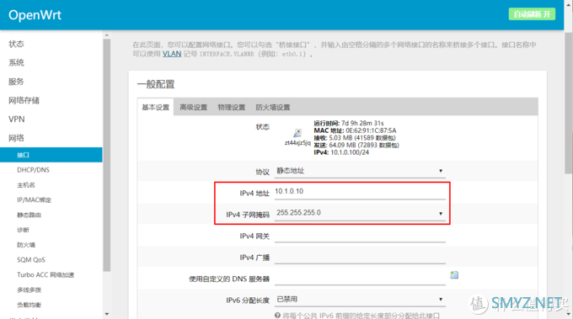Screen dimensions: 573x319
Task: Click the page vertical scrollbar thumb
Action: pos(569,102)
